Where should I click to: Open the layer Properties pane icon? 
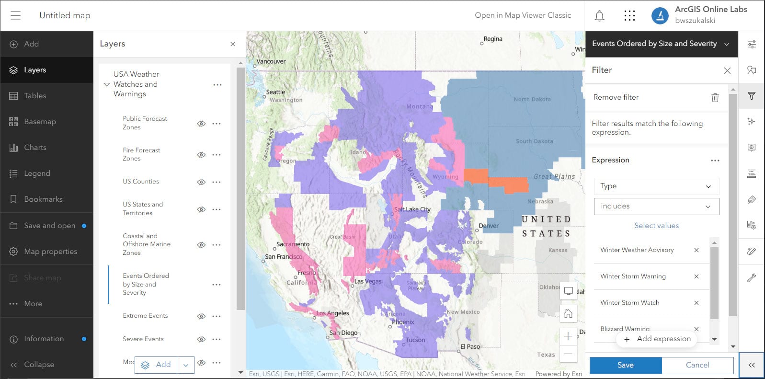[x=752, y=44]
